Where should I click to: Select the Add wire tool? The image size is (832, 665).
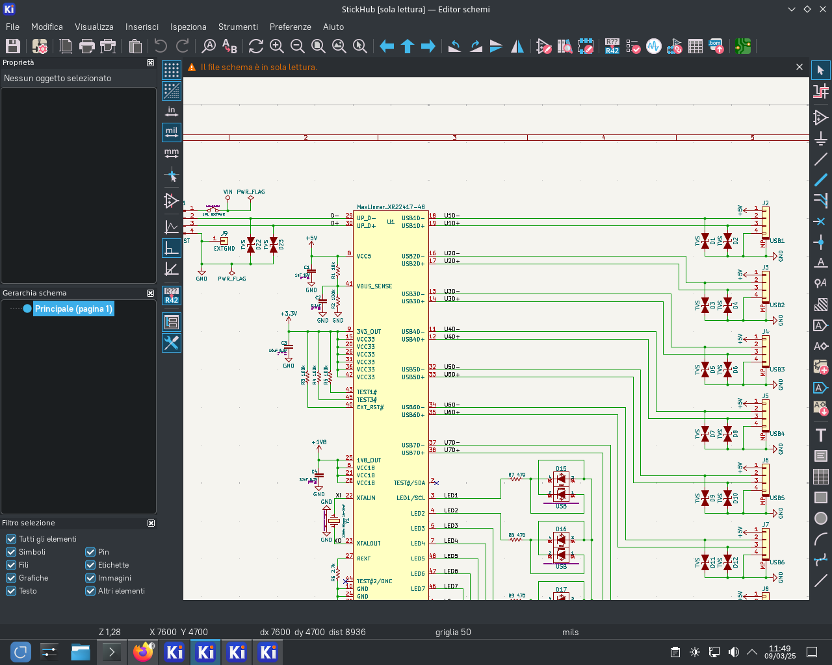point(821,159)
